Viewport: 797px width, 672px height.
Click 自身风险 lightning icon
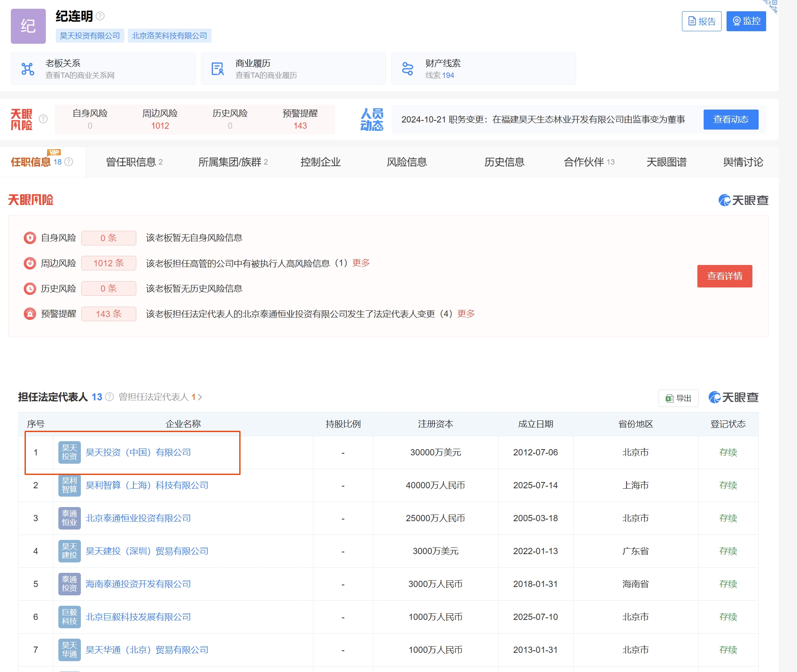30,238
